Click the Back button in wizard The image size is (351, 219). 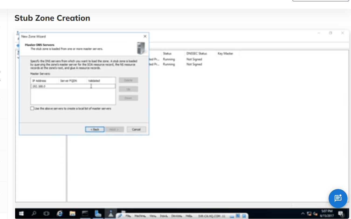coord(95,129)
